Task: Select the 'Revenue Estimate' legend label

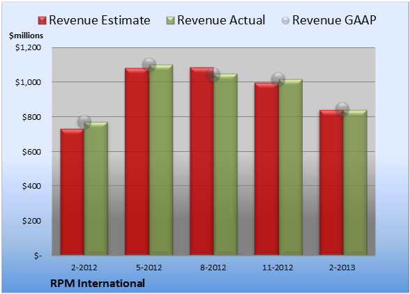Action: click(100, 20)
